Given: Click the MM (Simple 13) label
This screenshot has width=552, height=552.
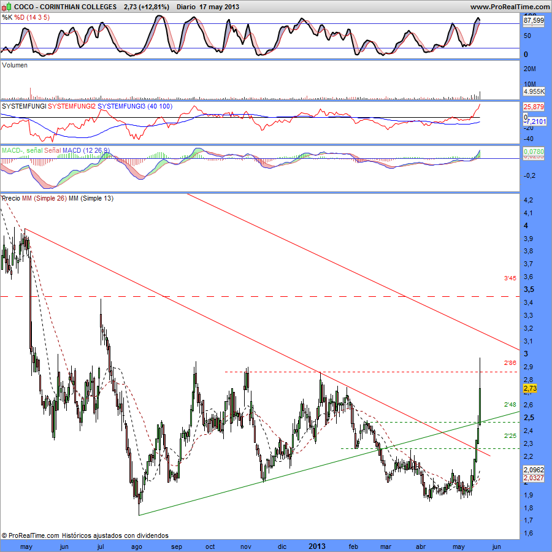Looking at the screenshot, I should click(x=91, y=198).
